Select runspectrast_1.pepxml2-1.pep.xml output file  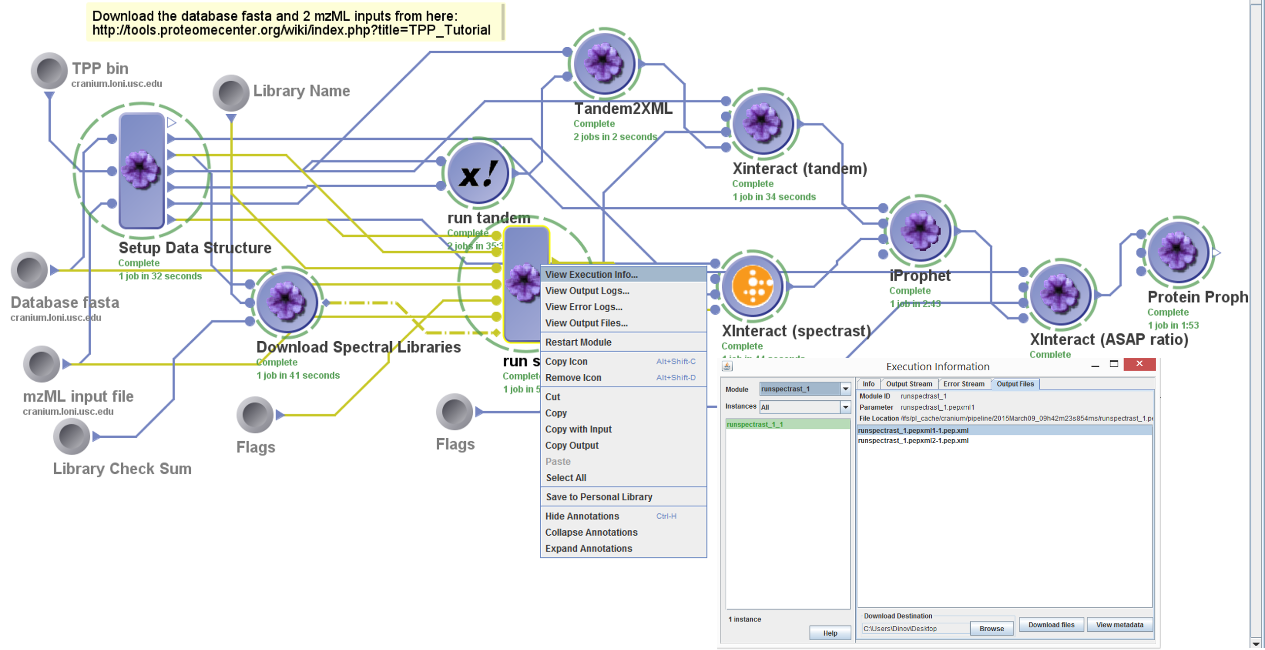click(x=913, y=441)
